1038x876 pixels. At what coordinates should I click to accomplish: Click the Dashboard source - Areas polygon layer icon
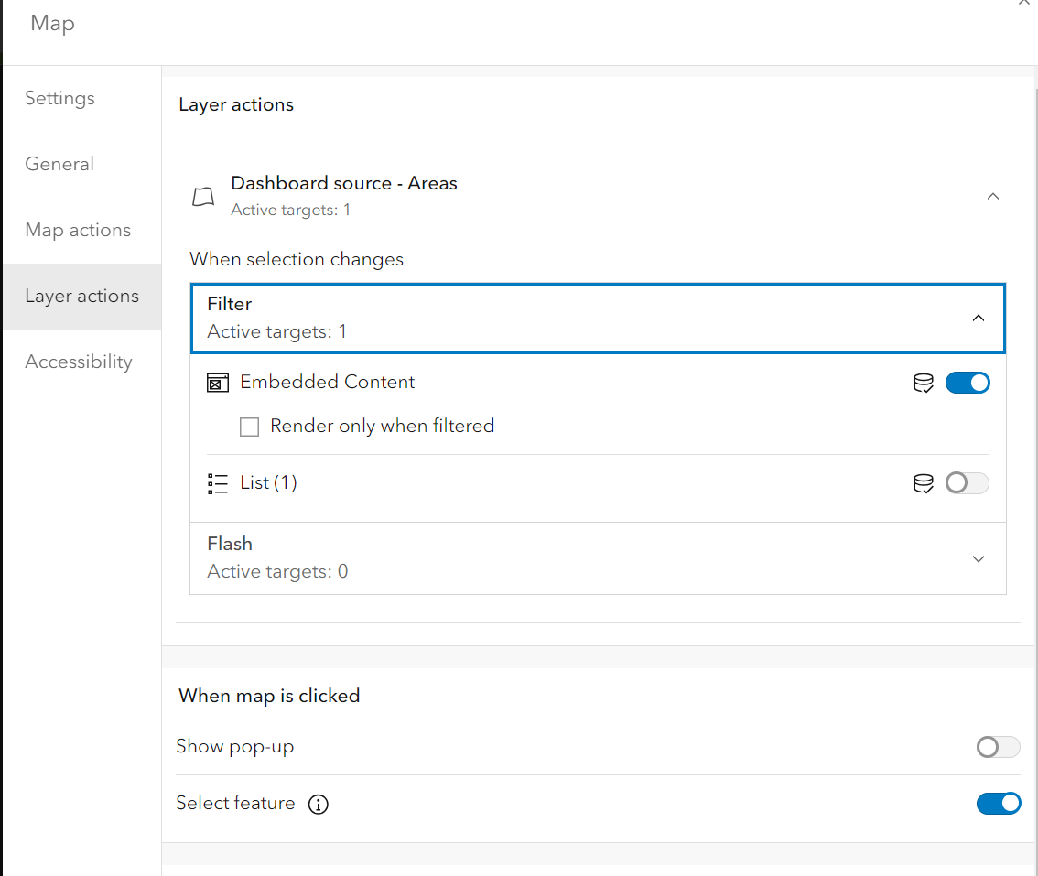[203, 195]
